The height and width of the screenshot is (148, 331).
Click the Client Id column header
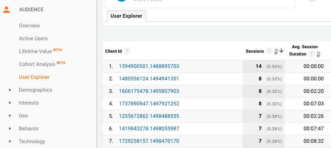[x=113, y=51]
